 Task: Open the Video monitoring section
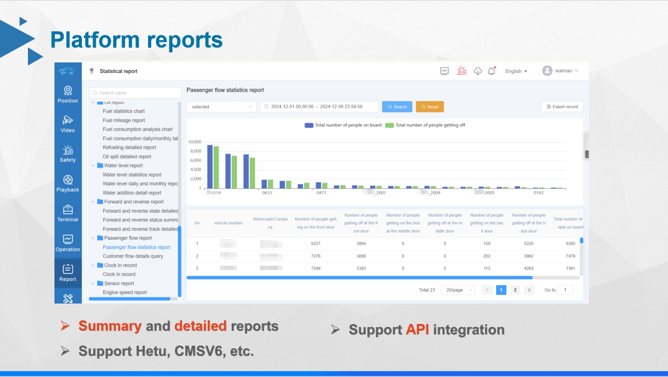pos(68,124)
